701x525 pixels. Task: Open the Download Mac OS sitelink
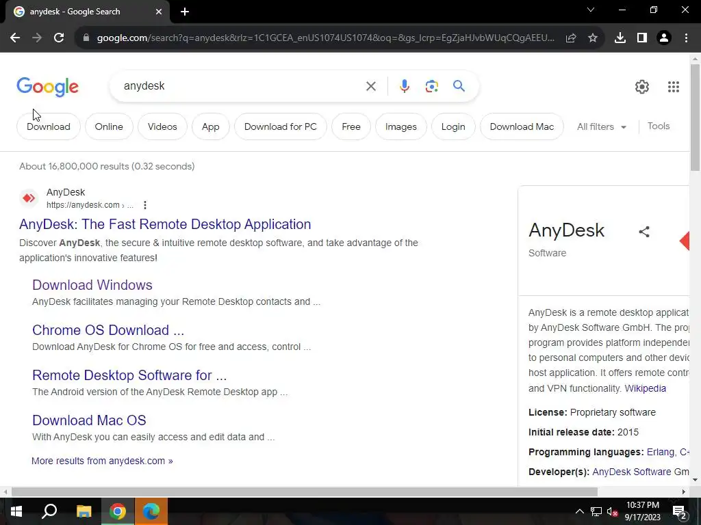point(89,420)
